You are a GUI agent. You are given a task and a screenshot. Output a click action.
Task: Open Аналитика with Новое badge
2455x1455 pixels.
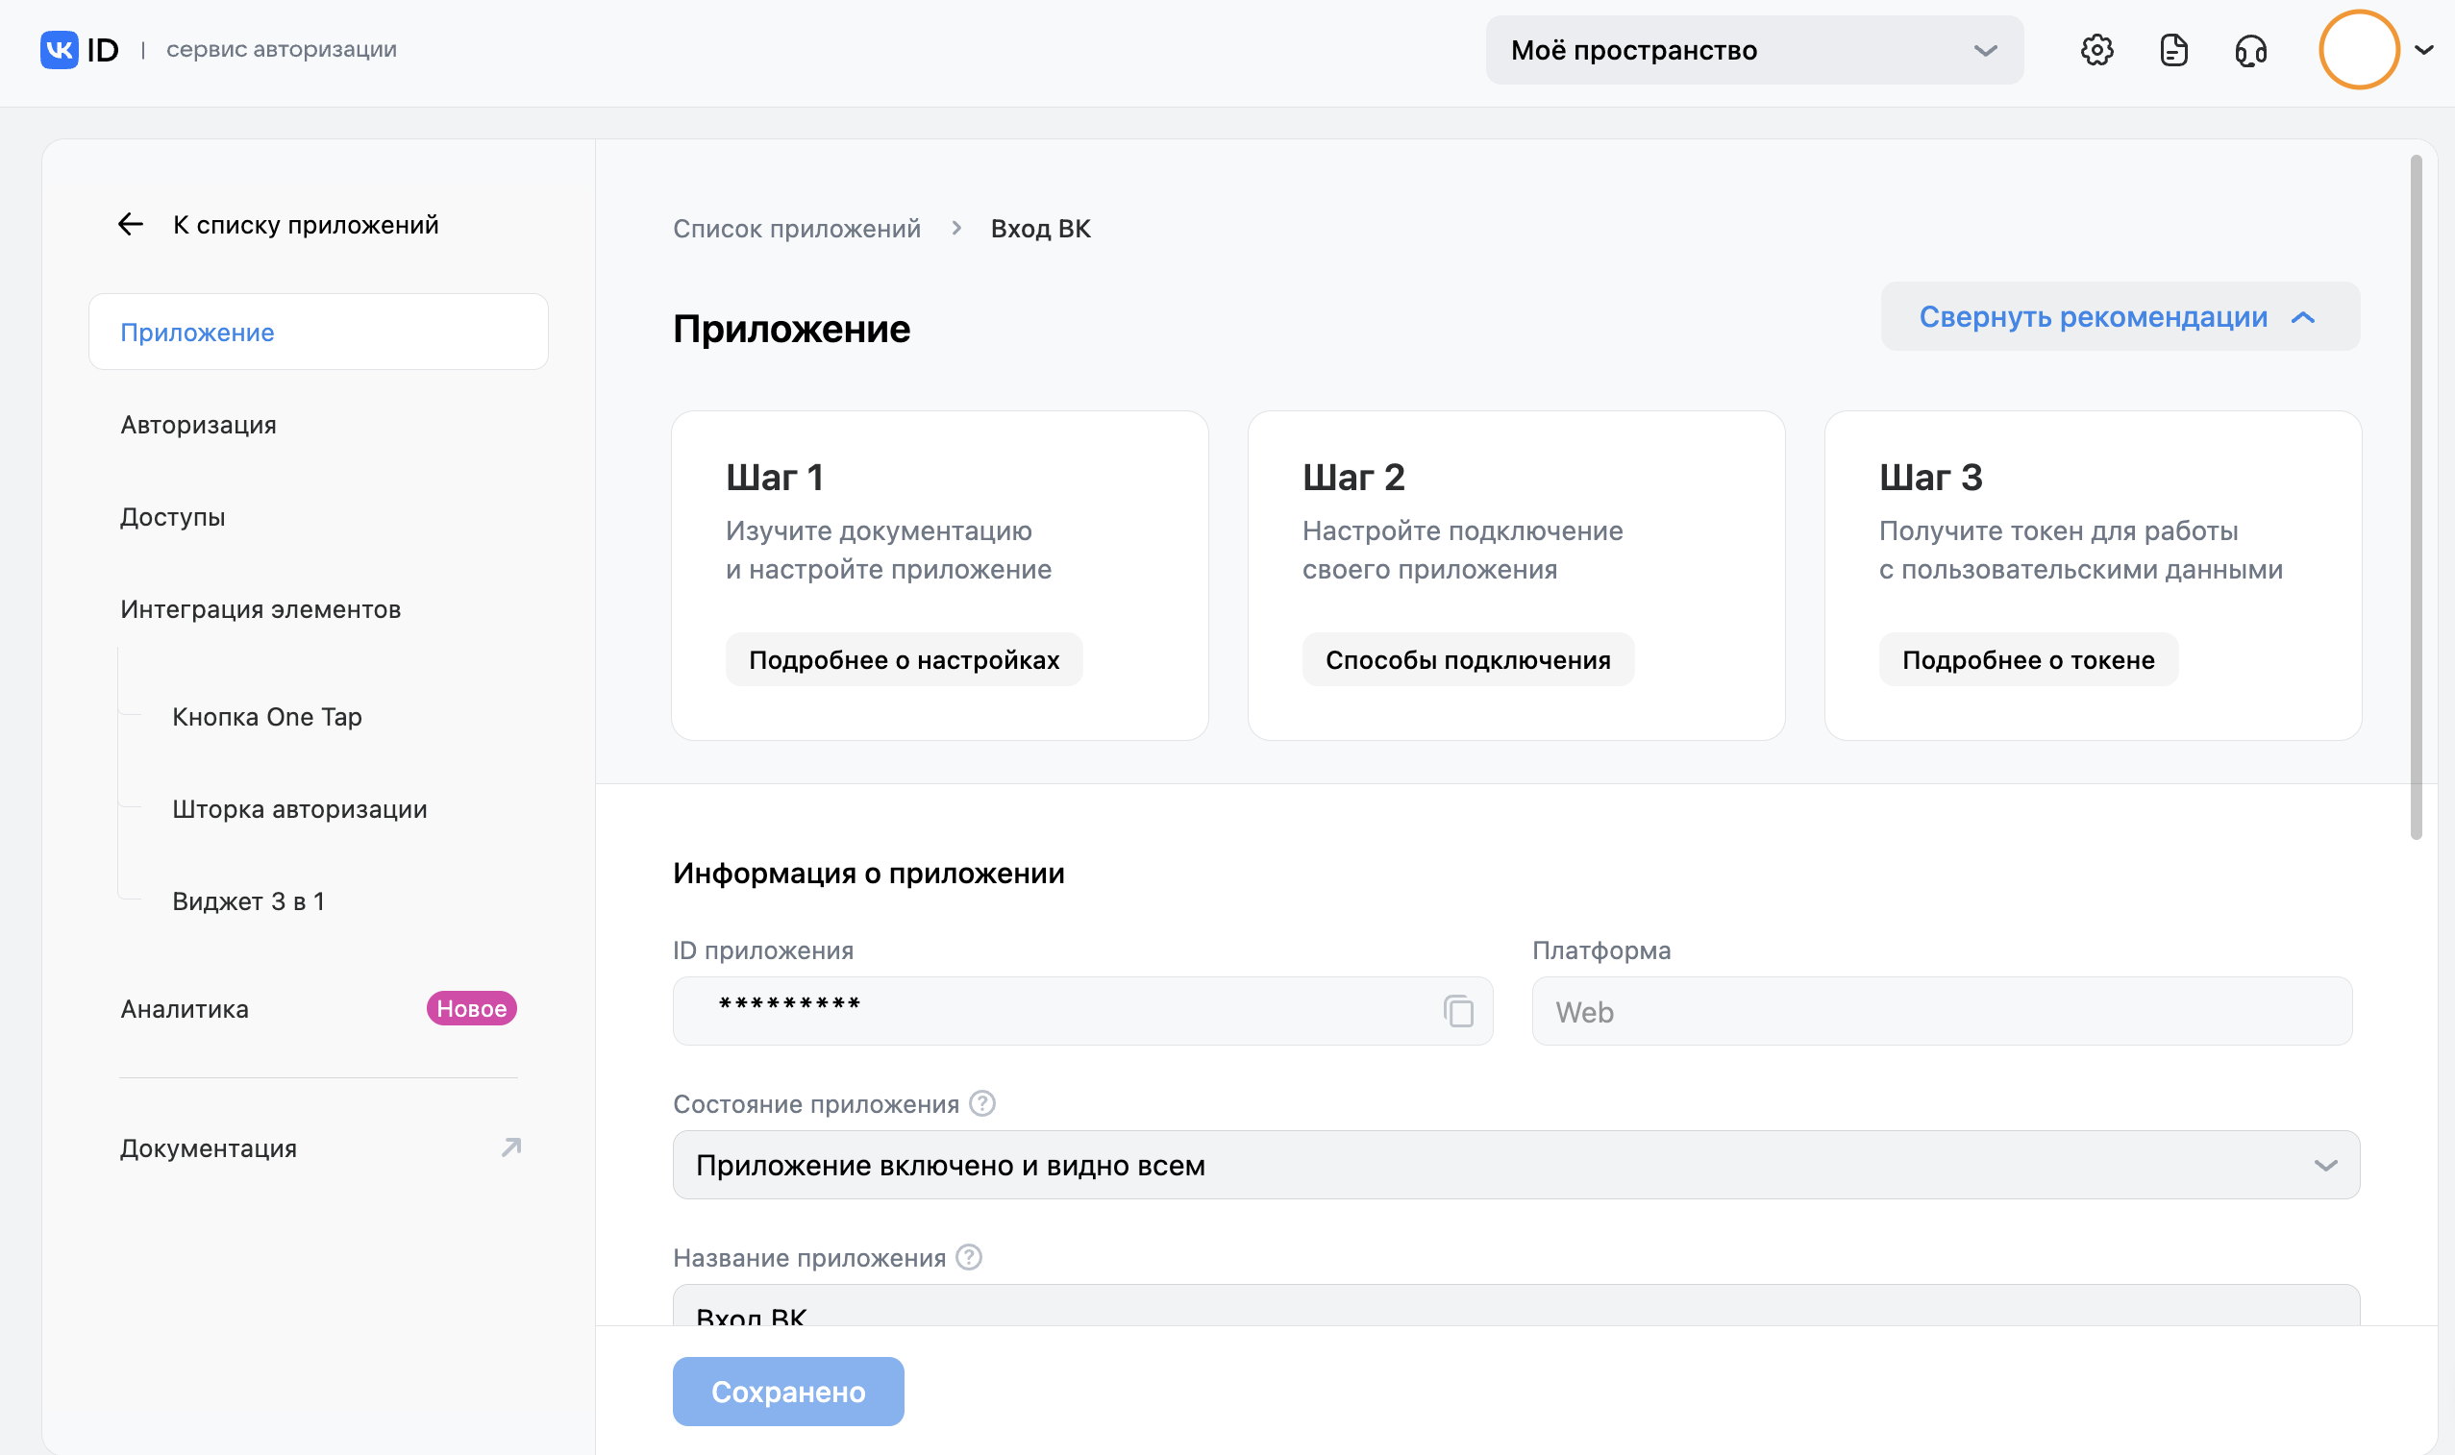(x=185, y=1009)
